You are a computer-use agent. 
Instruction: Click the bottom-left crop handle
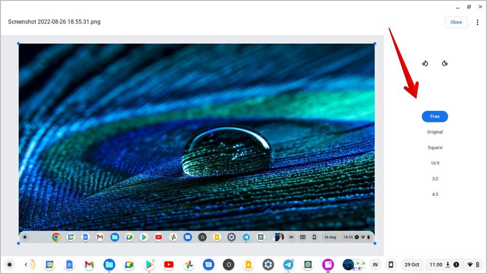click(19, 243)
